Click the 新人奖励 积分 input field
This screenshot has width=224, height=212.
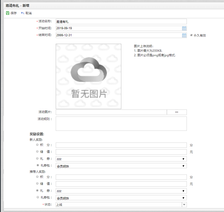[121, 145]
